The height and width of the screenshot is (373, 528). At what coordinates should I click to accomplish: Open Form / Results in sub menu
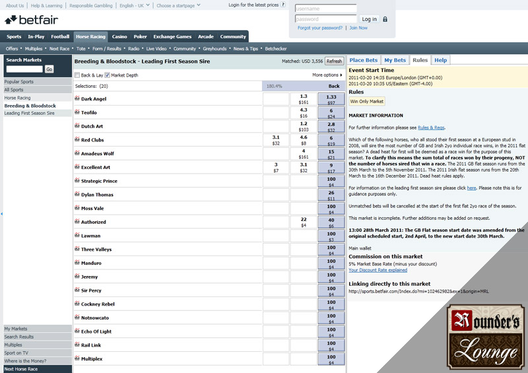coord(107,48)
